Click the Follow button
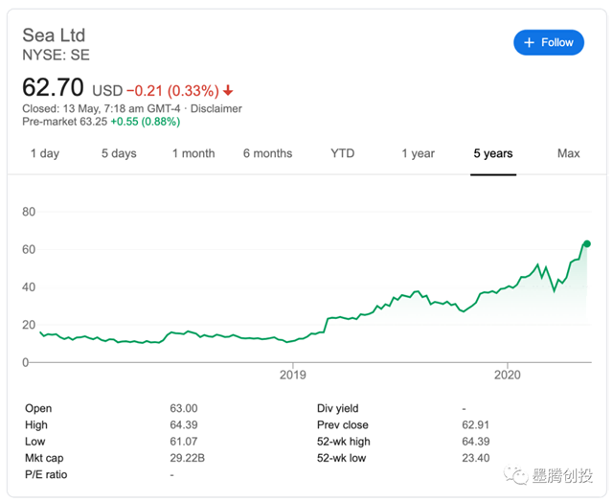 [548, 42]
